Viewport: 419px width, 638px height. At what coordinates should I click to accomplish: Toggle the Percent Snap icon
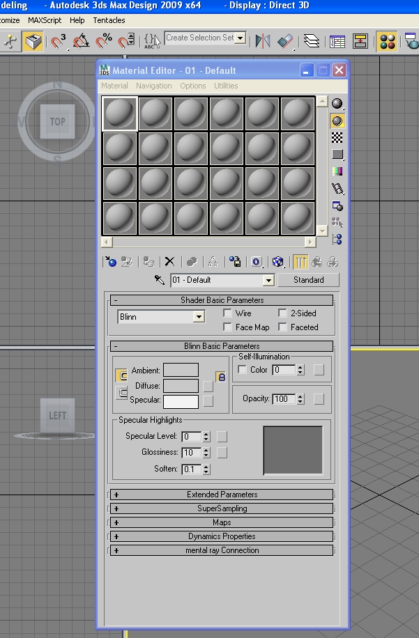(x=104, y=40)
